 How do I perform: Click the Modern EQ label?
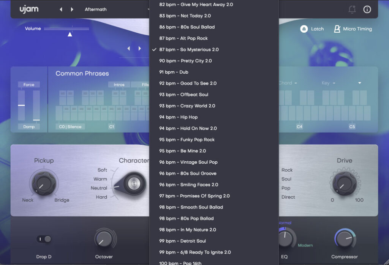click(x=305, y=245)
